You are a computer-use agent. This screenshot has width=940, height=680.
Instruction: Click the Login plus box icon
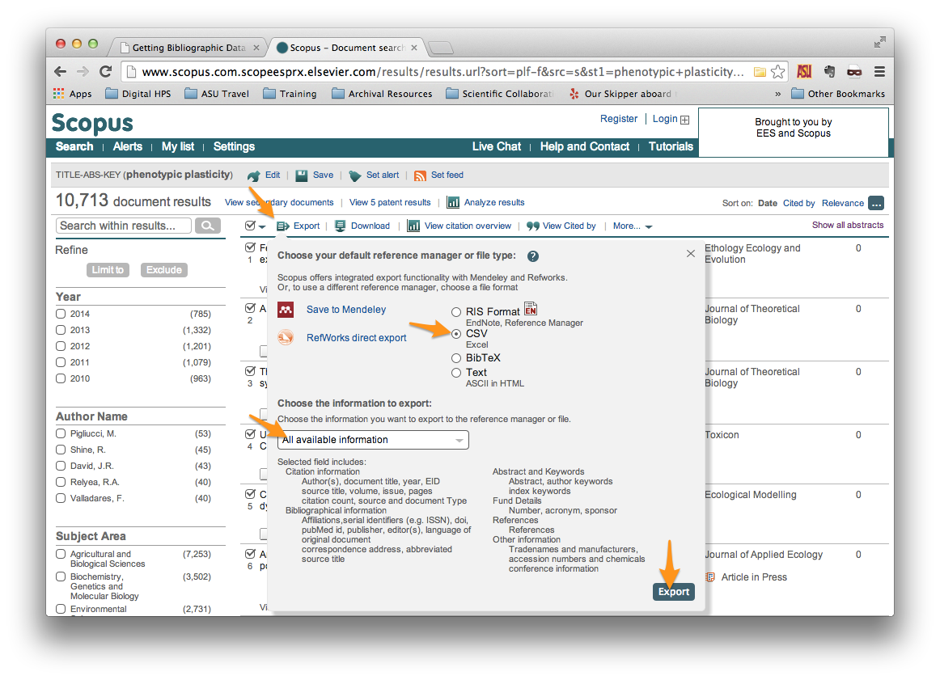pyautogui.click(x=684, y=120)
